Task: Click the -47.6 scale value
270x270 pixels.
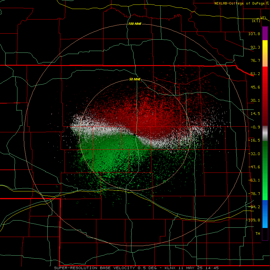Action: [x=254, y=167]
